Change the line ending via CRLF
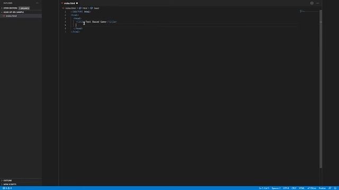Viewport: 339px width, 190px height. click(x=294, y=188)
